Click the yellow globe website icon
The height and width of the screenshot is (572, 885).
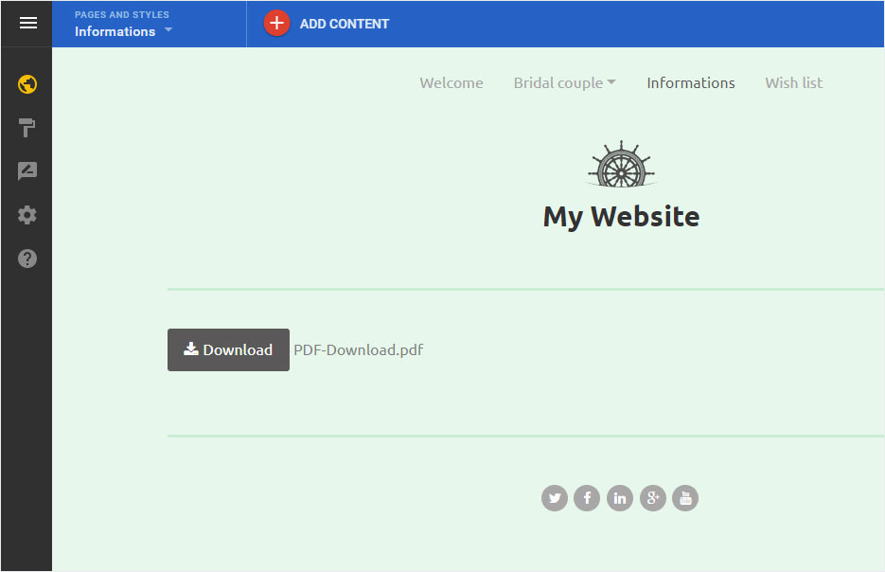(27, 84)
